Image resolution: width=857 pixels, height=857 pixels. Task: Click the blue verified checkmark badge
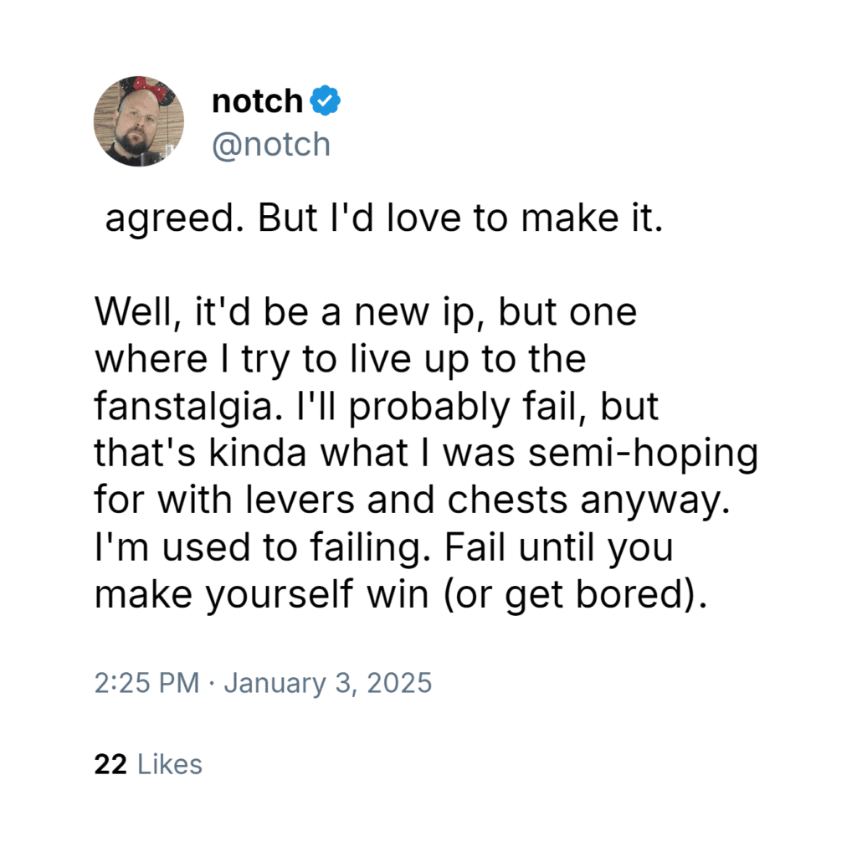click(x=326, y=102)
